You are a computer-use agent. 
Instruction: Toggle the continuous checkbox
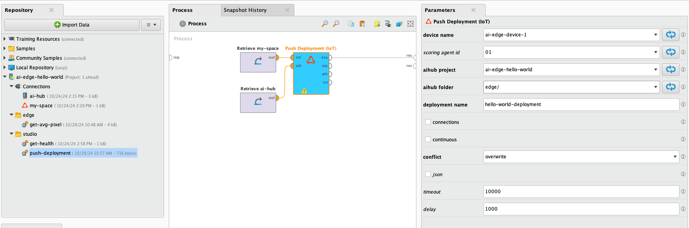pyautogui.click(x=428, y=139)
